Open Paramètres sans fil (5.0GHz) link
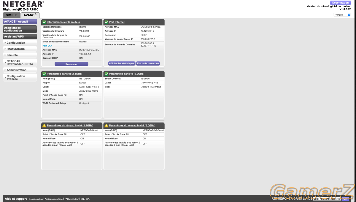The height and width of the screenshot is (202, 356). click(x=126, y=74)
